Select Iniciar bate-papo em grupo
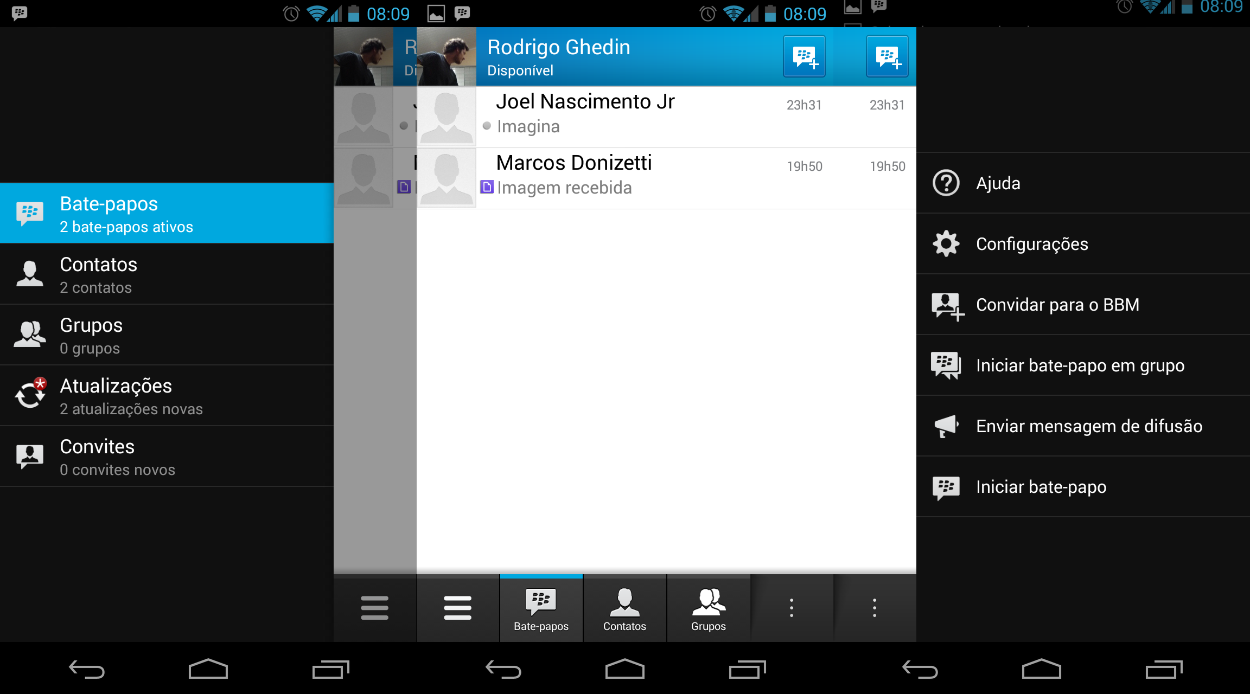This screenshot has width=1250, height=694. [x=1080, y=365]
